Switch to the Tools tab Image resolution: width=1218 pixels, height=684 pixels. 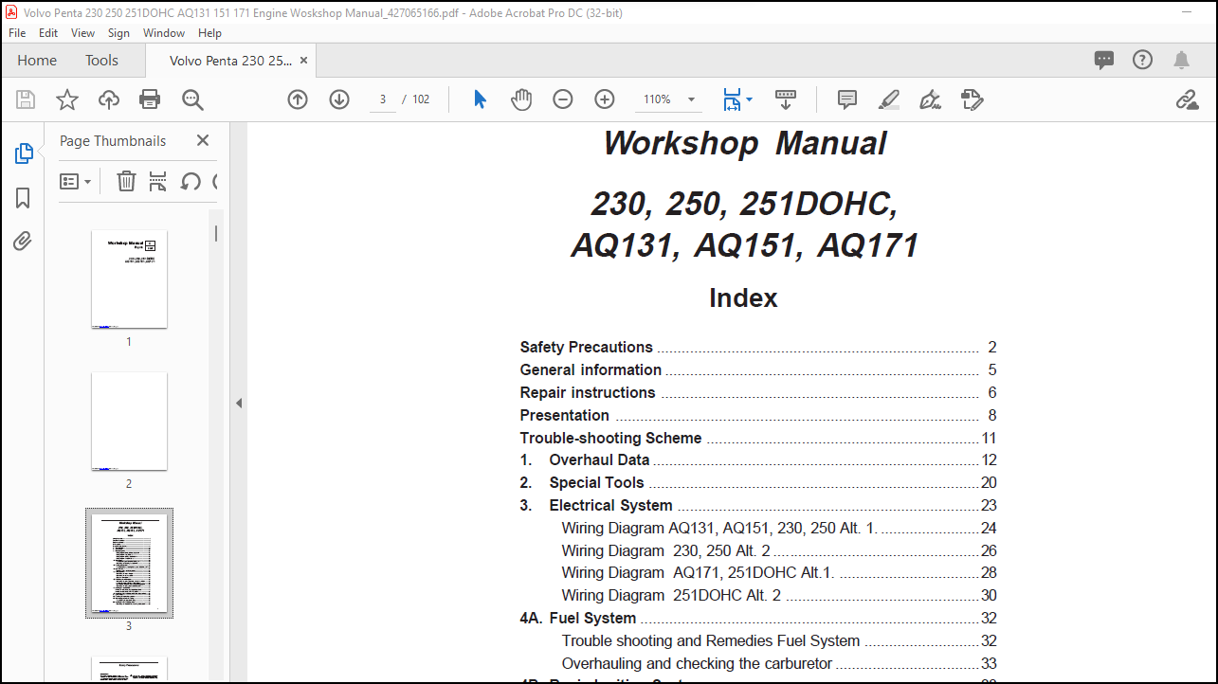coord(101,61)
